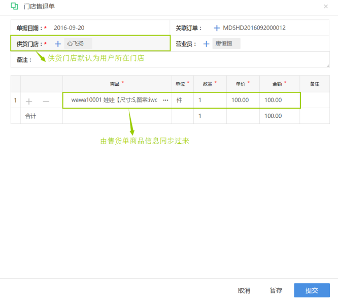The height and width of the screenshot is (300, 338).
Task: Click the quantity cell in row 1
Action: click(210, 100)
